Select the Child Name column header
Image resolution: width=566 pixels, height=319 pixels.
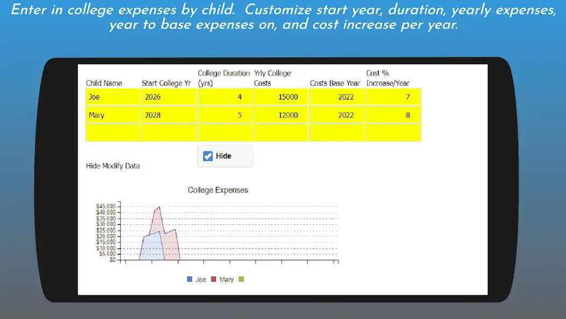click(104, 83)
